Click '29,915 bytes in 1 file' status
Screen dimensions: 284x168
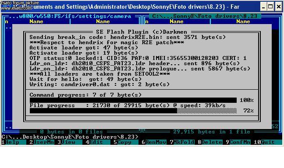pyautogui.click(x=212, y=132)
